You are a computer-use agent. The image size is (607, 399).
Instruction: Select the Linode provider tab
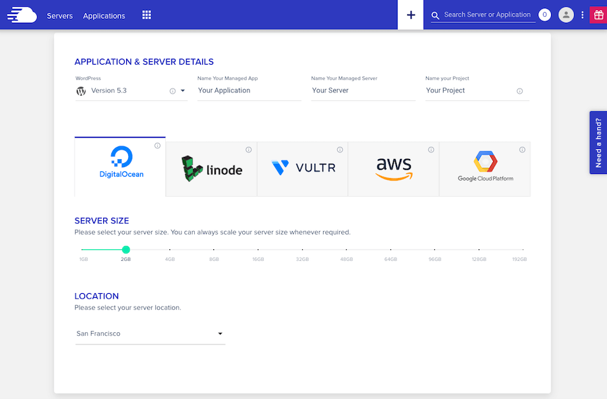pos(211,169)
